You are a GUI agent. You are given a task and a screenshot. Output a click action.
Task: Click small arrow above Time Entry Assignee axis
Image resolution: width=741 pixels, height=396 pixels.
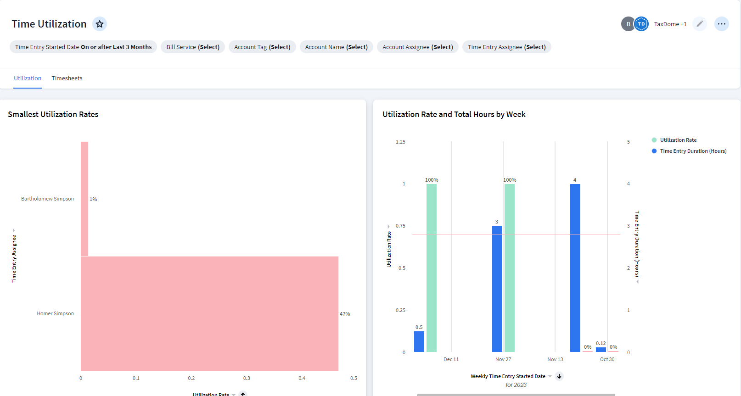(x=14, y=230)
